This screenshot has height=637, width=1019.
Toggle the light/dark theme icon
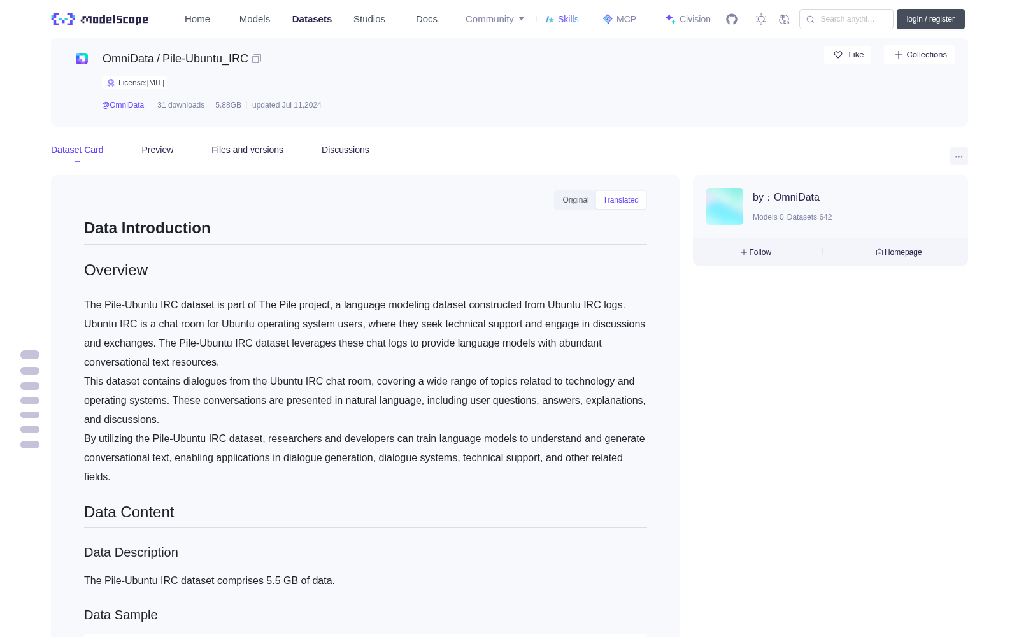point(761,19)
